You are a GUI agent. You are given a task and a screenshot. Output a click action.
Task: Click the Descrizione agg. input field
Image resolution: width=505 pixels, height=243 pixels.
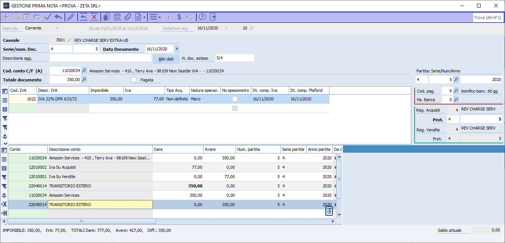point(100,58)
